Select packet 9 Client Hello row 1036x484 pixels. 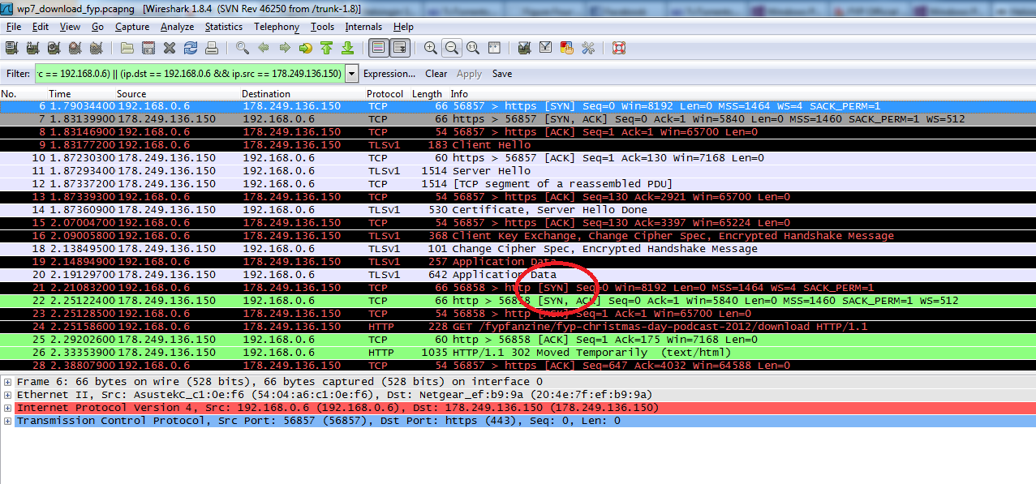point(518,145)
